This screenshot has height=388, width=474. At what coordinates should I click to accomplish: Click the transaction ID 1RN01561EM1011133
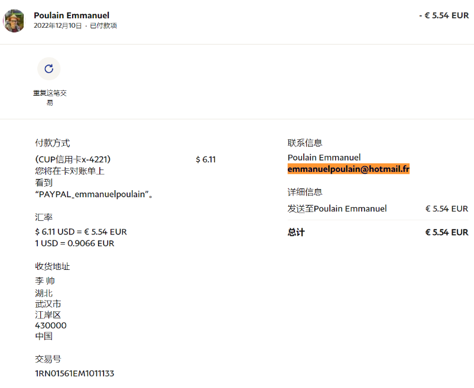[74, 373]
